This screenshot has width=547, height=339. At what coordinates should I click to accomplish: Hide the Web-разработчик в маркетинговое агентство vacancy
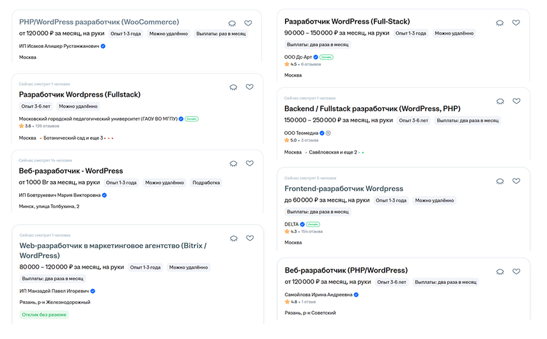[x=234, y=239]
